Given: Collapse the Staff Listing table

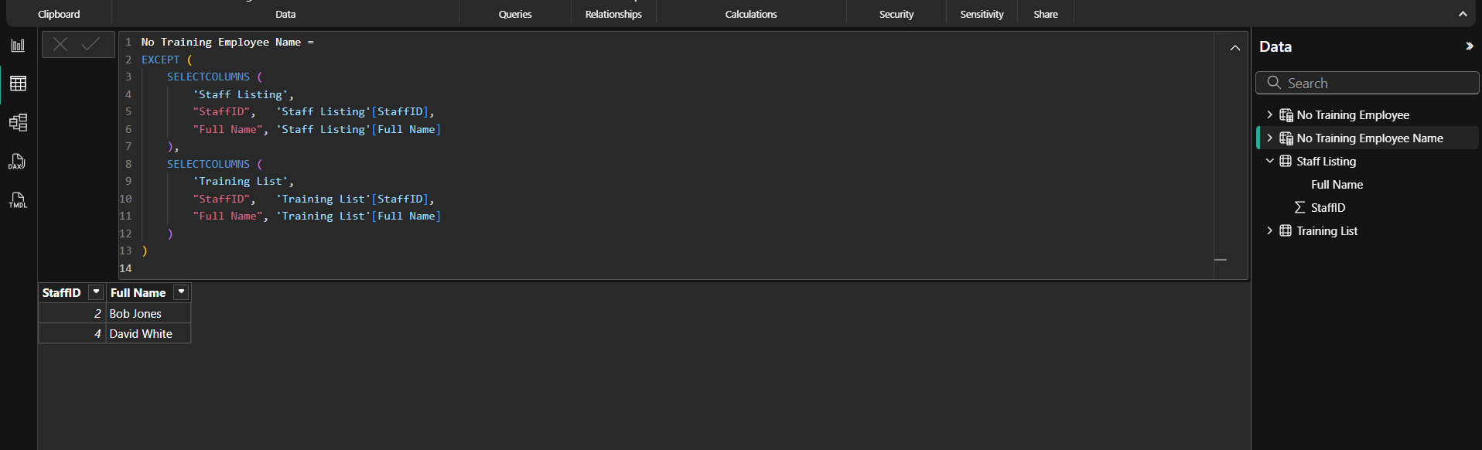Looking at the screenshot, I should point(1269,161).
